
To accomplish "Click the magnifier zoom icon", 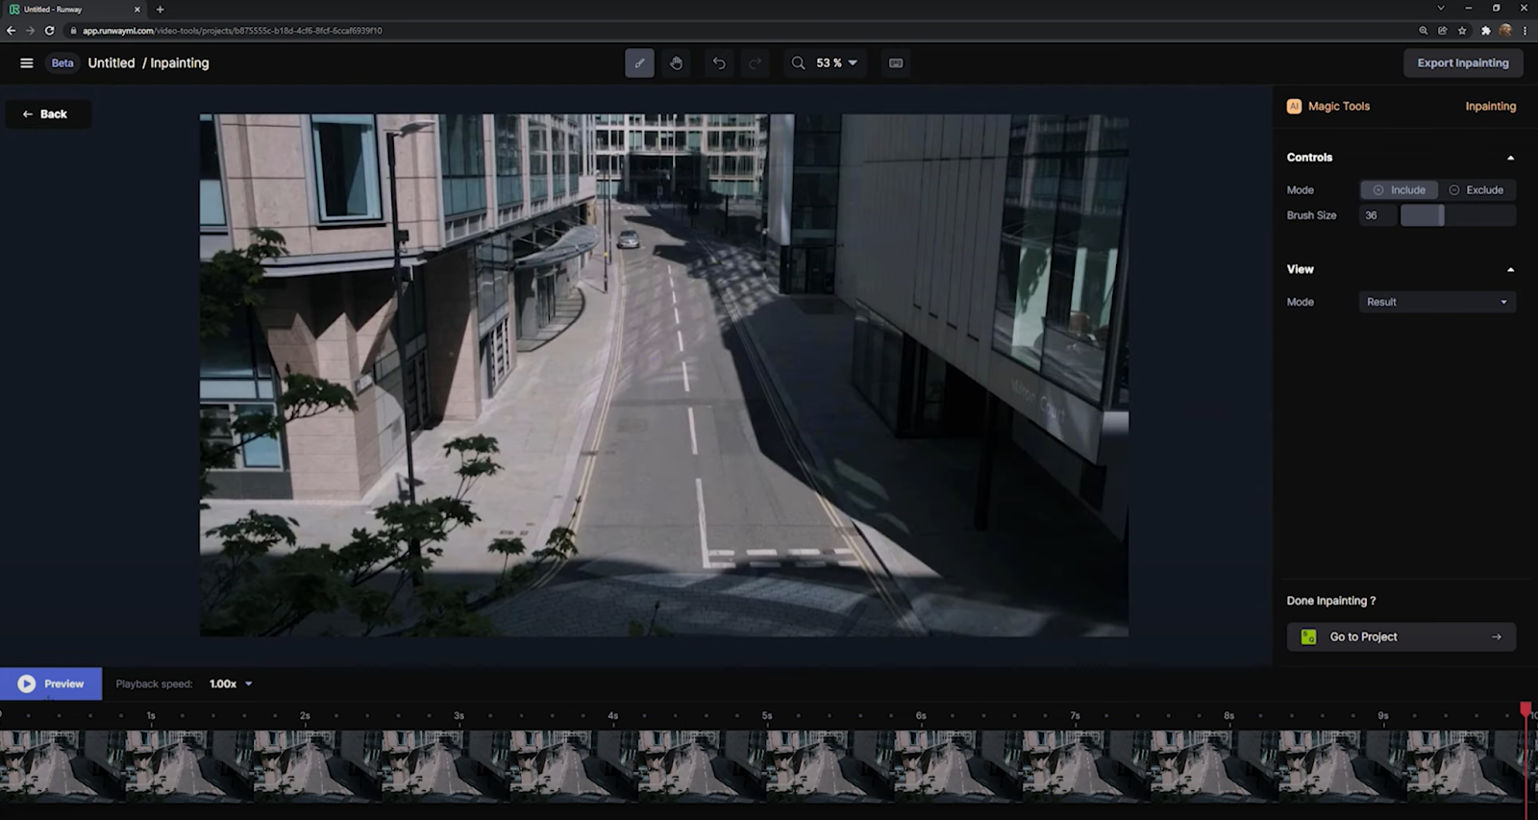I will coord(798,63).
